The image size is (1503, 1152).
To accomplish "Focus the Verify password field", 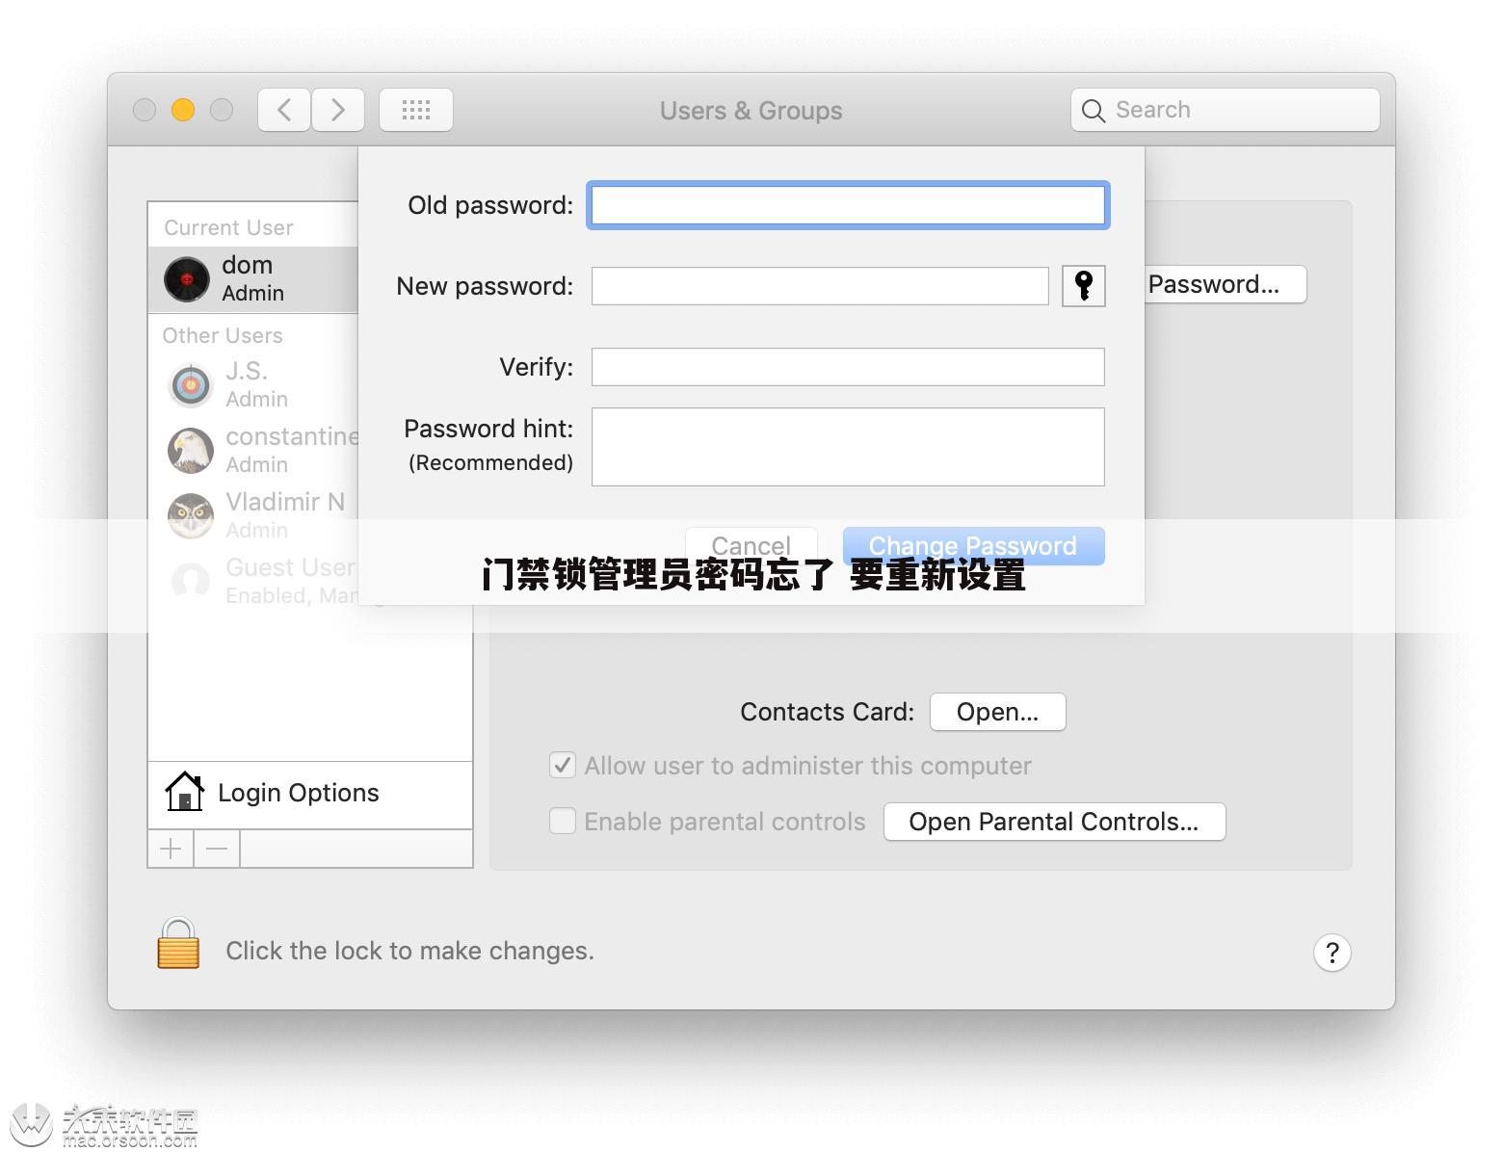I will [848, 367].
